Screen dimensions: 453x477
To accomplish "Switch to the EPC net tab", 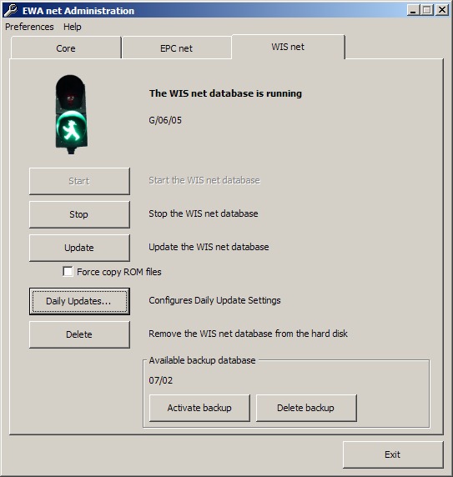I will pyautogui.click(x=176, y=48).
